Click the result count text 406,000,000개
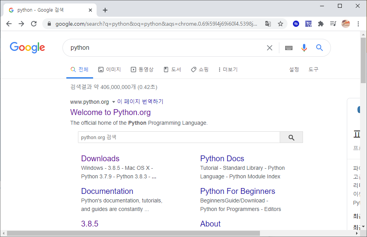Screen dimensions: 367x237 click(x=118, y=87)
